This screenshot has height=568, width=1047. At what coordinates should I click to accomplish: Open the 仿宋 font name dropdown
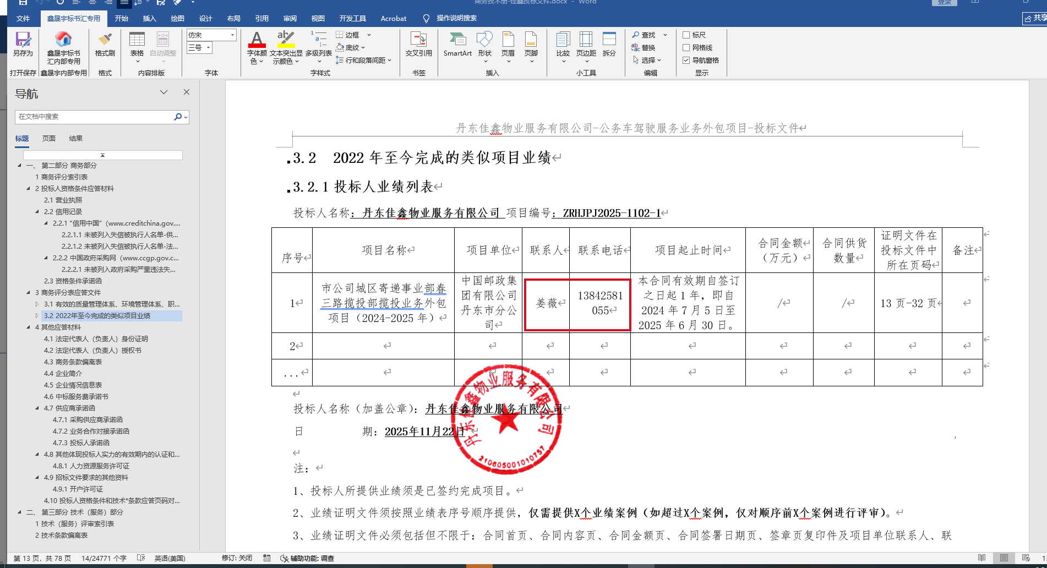(x=232, y=35)
